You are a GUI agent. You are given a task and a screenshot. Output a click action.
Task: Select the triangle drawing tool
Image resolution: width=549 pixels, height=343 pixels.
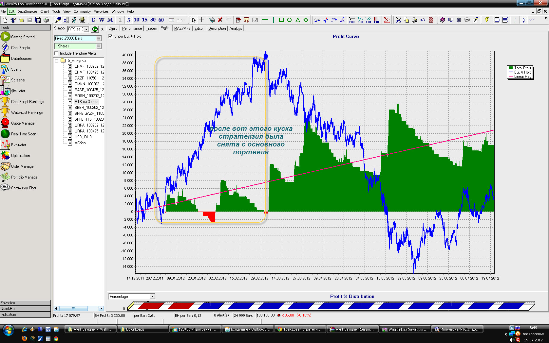coord(297,20)
